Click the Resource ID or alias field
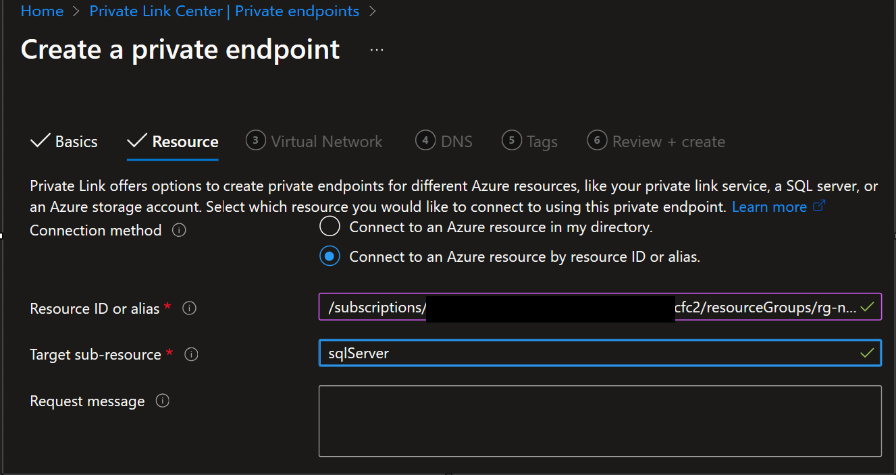The image size is (896, 475). (x=587, y=308)
